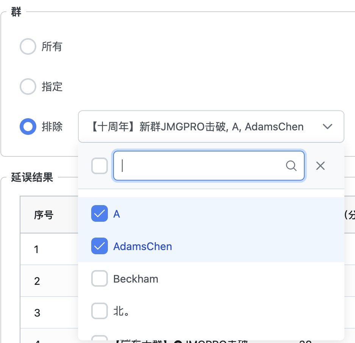The width and height of the screenshot is (355, 343).
Task: Collapse dropdown using the chevron arrow
Action: pos(327,127)
